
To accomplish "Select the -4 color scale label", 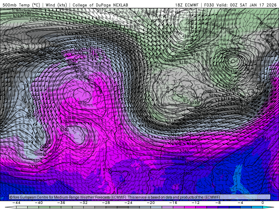I will 240,203.
